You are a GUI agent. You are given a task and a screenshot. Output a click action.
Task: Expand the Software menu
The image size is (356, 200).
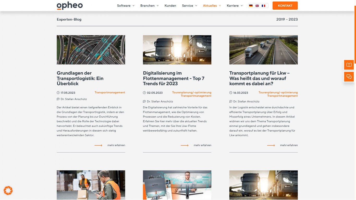click(126, 6)
